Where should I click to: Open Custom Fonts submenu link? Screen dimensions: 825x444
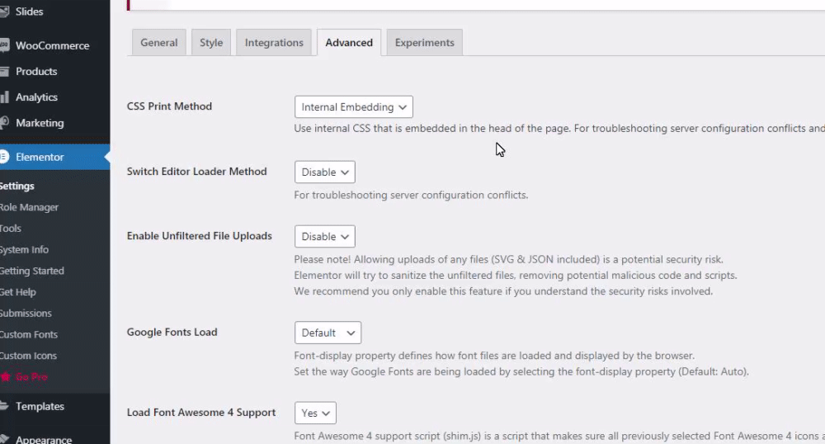pos(29,334)
